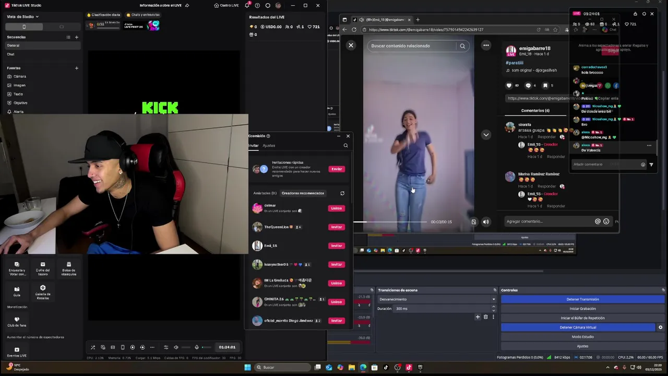Open notifications bell in TikTok LIVE Studio
Viewport: 668px width, 376px height.
pos(247,5)
